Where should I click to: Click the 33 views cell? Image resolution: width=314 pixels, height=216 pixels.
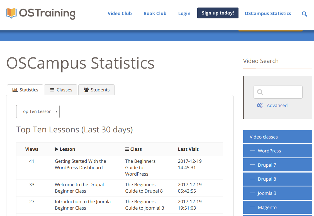click(32, 185)
